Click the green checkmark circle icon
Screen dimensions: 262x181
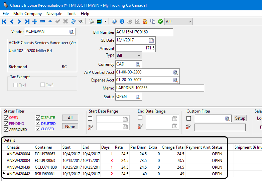[160, 21]
